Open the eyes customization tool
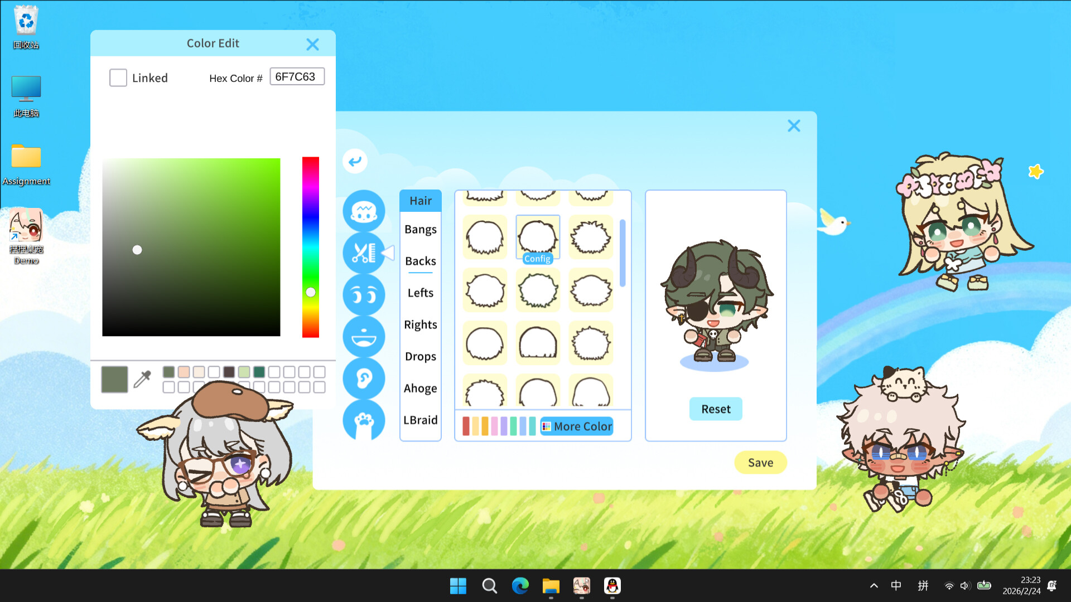This screenshot has height=602, width=1071. [x=364, y=295]
